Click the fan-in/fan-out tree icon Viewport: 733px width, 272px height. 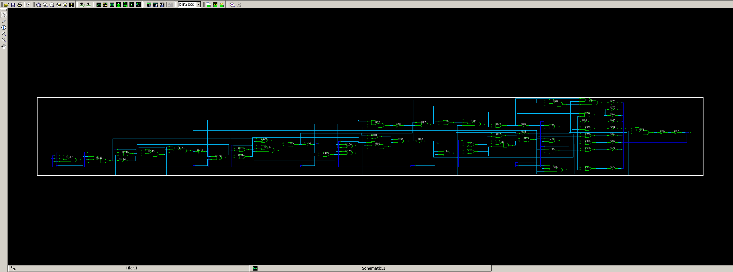tap(112, 5)
